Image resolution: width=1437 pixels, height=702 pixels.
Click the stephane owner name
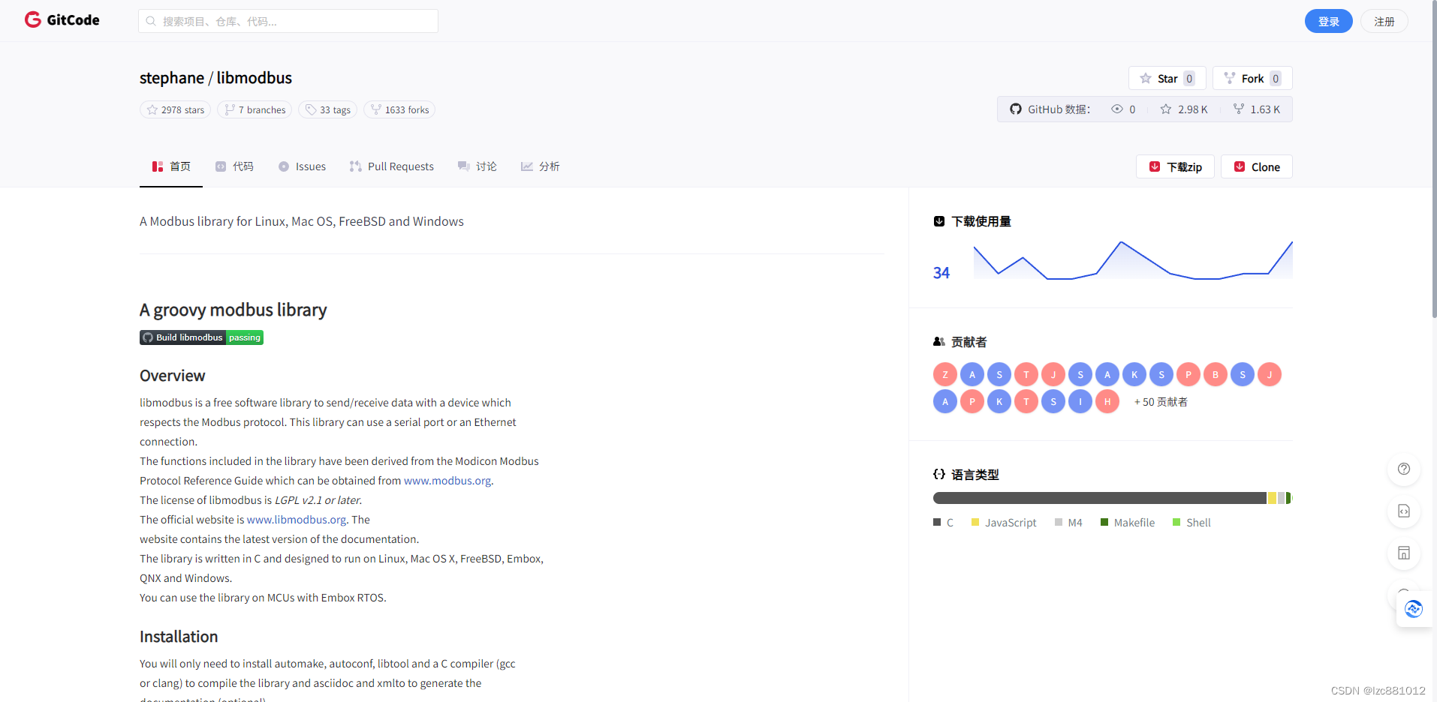(172, 78)
